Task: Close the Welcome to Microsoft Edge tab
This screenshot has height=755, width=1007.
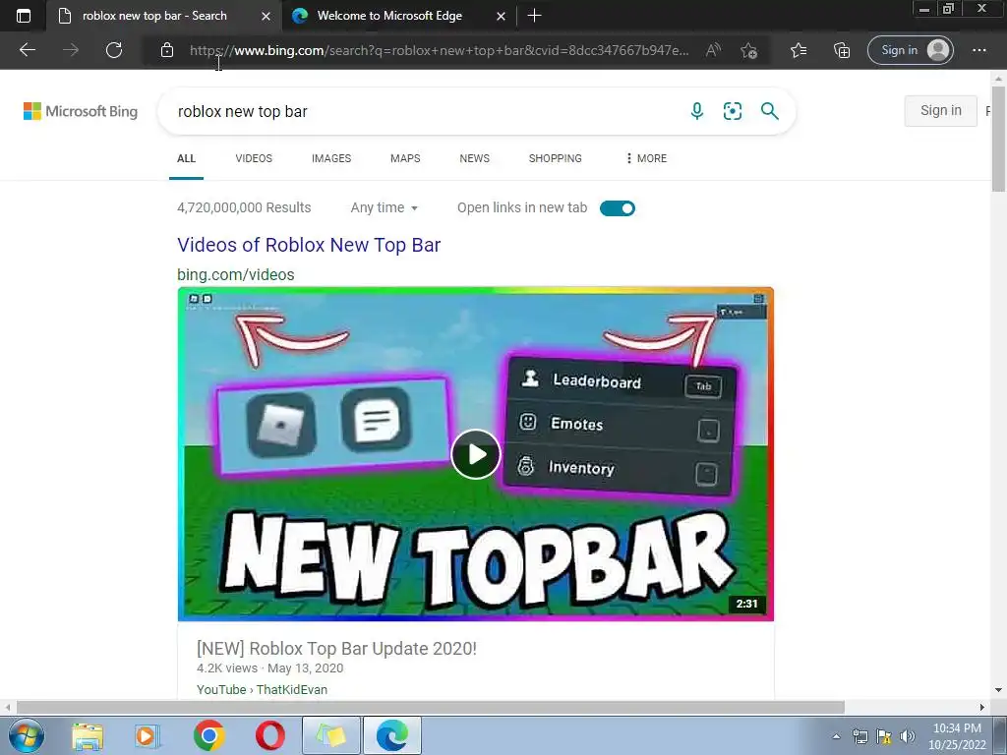Action: 501,16
